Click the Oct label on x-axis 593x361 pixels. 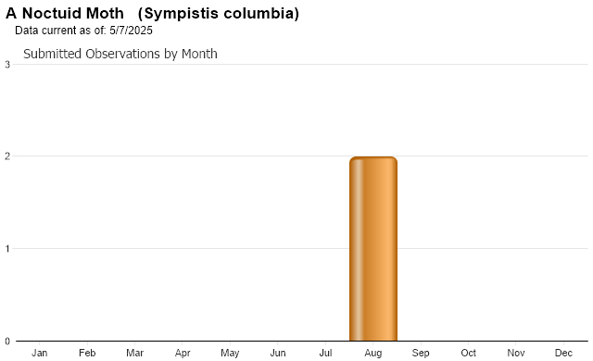pyautogui.click(x=468, y=353)
